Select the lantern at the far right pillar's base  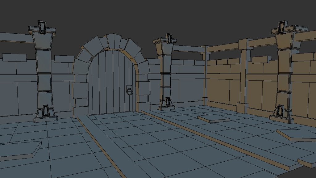279,110
